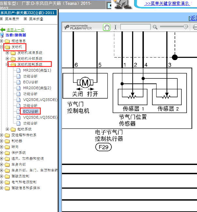Expand the 车身内部 node
This screenshot has width=197, height=212.
tap(2, 164)
